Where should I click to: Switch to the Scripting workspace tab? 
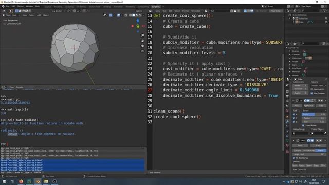coord(156,7)
